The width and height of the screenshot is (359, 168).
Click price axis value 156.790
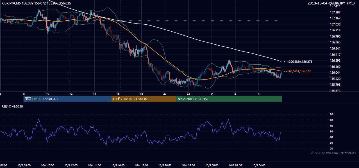(335, 36)
